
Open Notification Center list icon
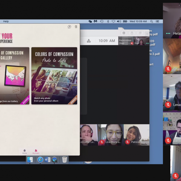157,21
